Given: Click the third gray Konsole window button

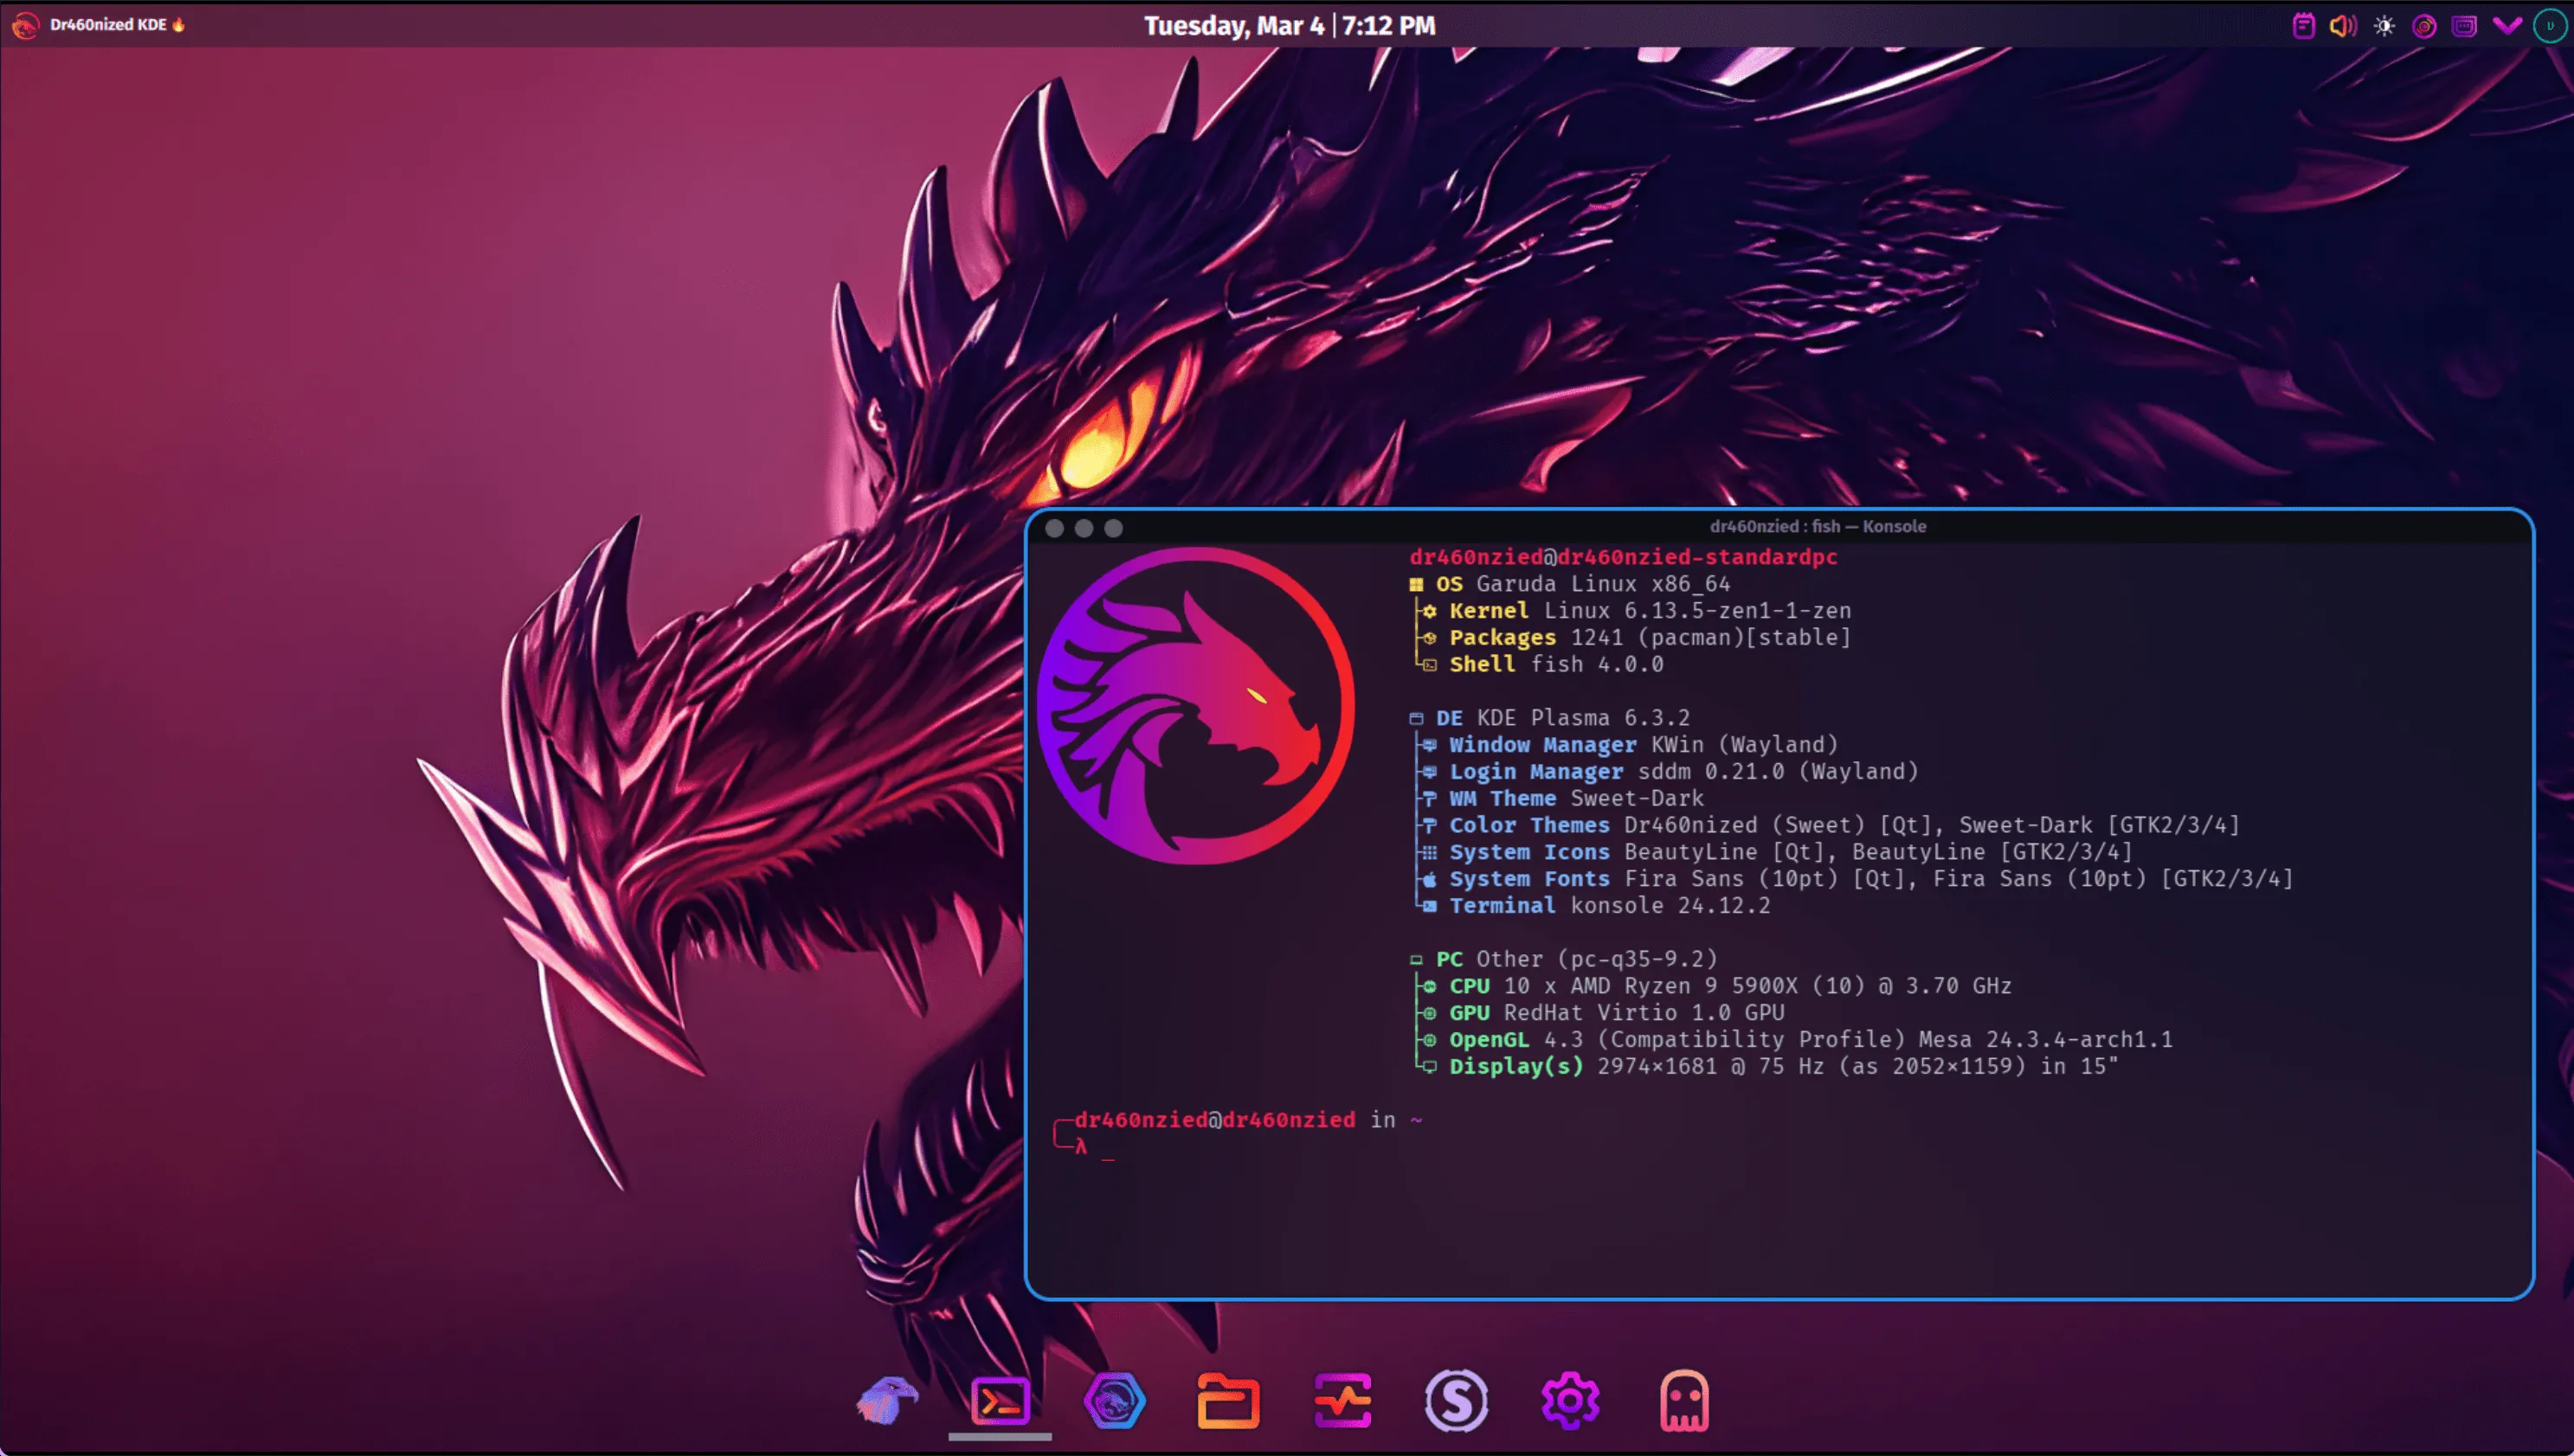Looking at the screenshot, I should [1113, 528].
